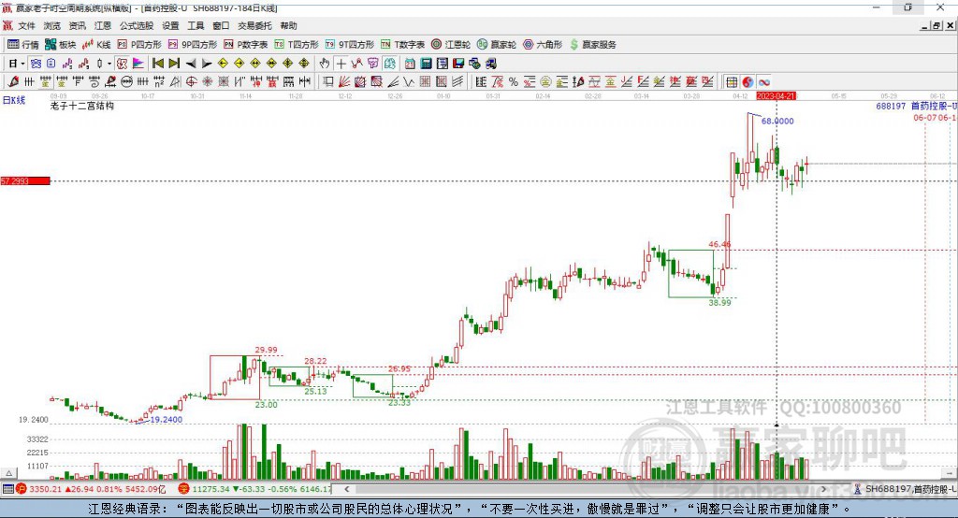
Task: Open the 江恩 menu
Action: point(102,25)
